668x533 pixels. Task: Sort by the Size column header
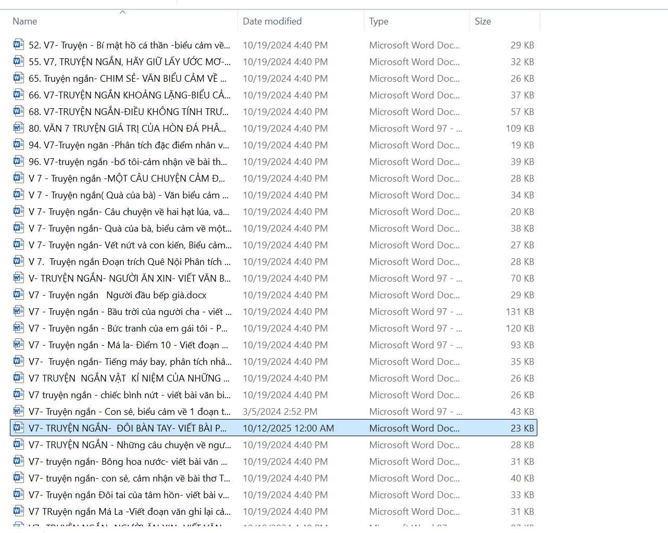(483, 21)
